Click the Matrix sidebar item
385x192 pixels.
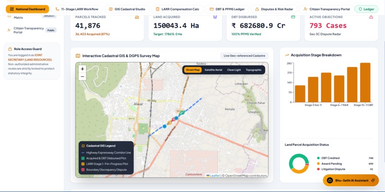pyautogui.click(x=19, y=17)
